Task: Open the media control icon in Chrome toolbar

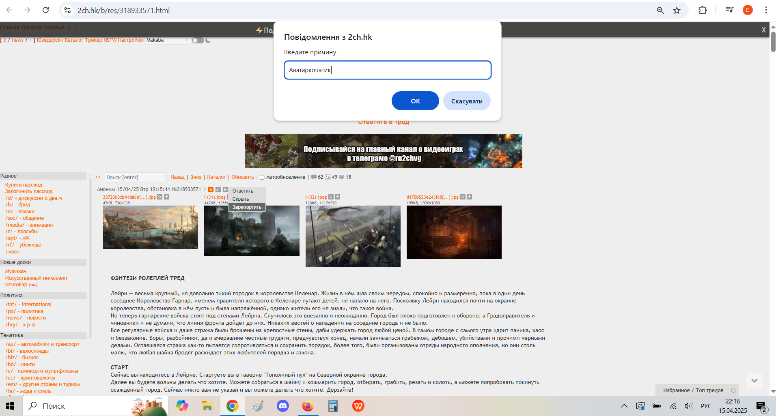Action: (x=729, y=10)
